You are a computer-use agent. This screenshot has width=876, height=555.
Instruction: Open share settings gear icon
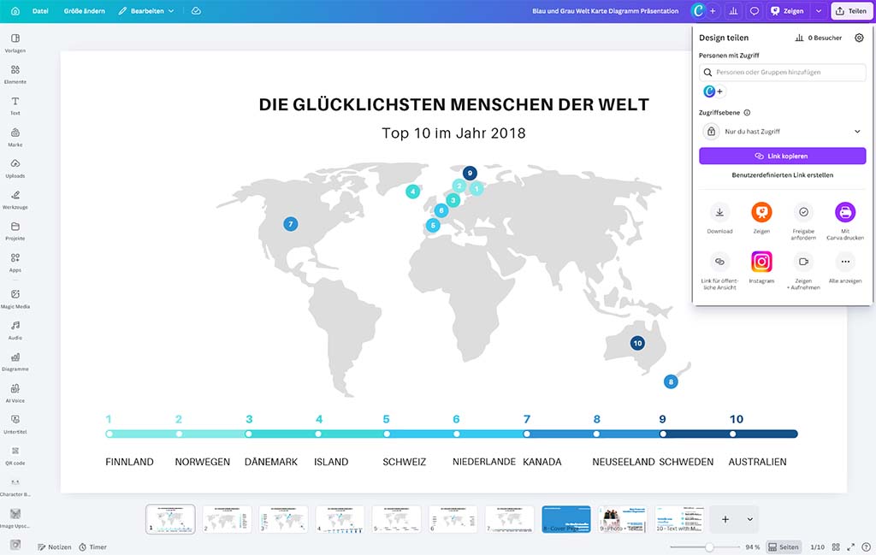(x=859, y=38)
